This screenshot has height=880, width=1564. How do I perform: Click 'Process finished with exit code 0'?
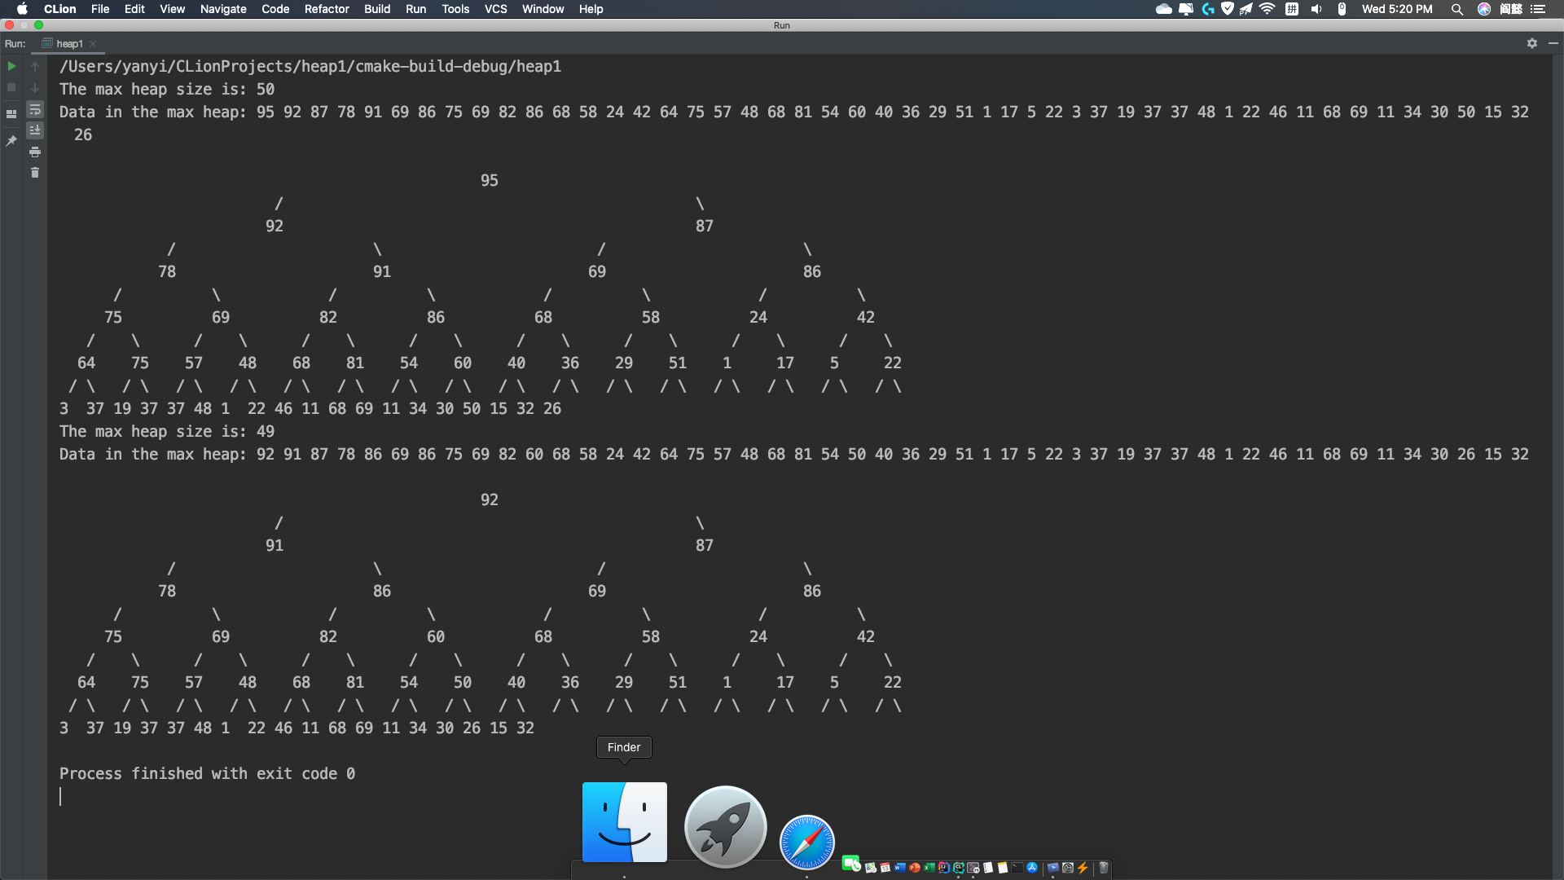207,773
